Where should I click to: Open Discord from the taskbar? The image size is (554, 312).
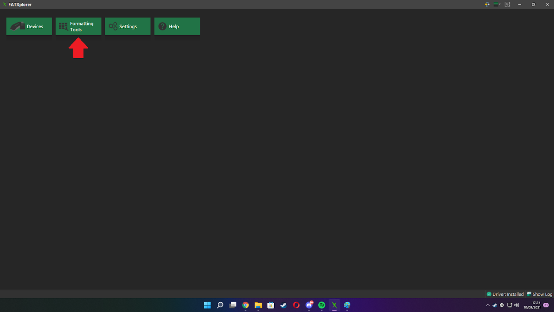(x=309, y=305)
